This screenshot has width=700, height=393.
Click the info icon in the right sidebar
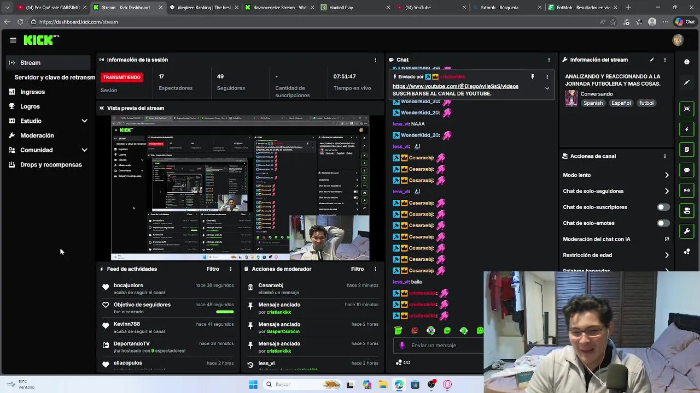pyautogui.click(x=687, y=62)
